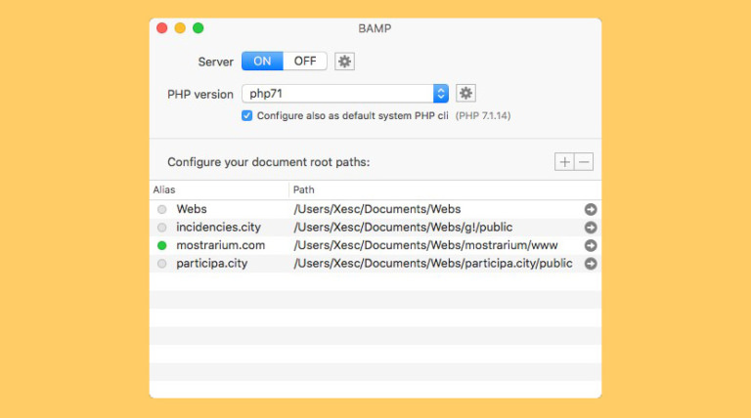Open the incidencies.city arrow icon
The width and height of the screenshot is (751, 418).
click(x=591, y=228)
